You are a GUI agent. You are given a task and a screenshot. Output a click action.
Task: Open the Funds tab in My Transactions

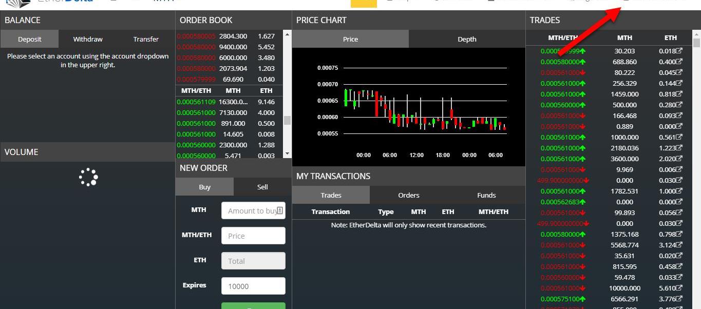tap(486, 195)
